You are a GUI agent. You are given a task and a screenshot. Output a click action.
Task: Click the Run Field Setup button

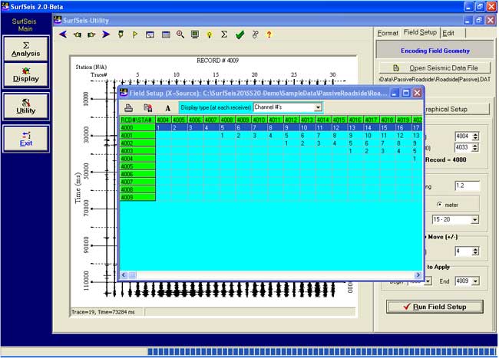tap(435, 307)
